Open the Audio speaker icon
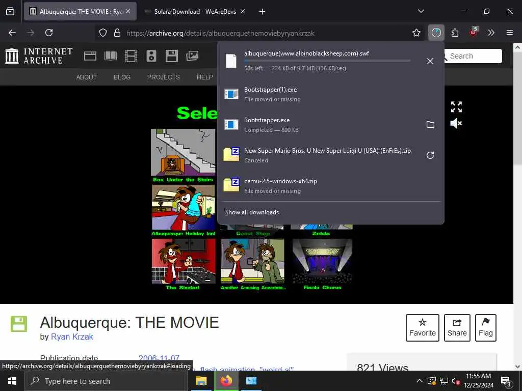This screenshot has width=522, height=391. [151, 56]
